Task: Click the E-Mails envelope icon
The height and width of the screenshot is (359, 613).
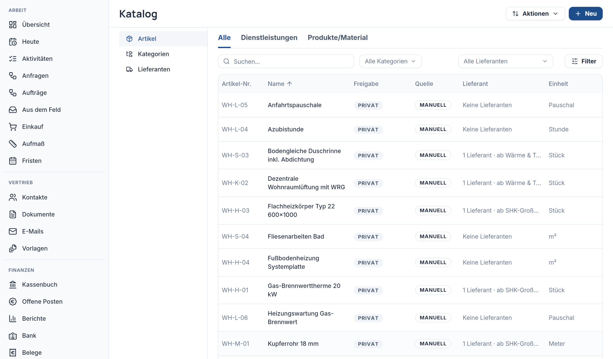Action: pyautogui.click(x=13, y=231)
